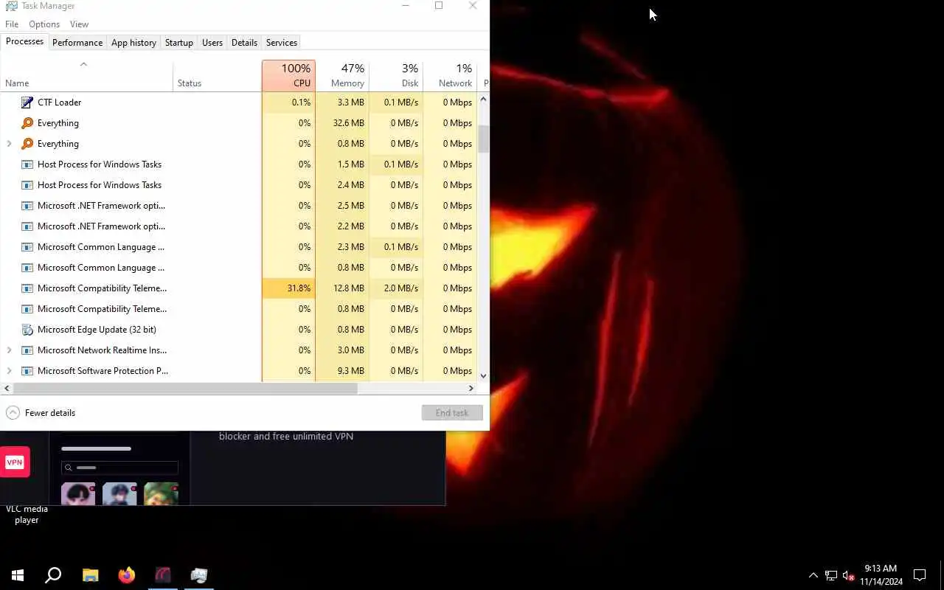
Task: Click the Microsoft Edge Update process icon
Action: [x=27, y=330]
